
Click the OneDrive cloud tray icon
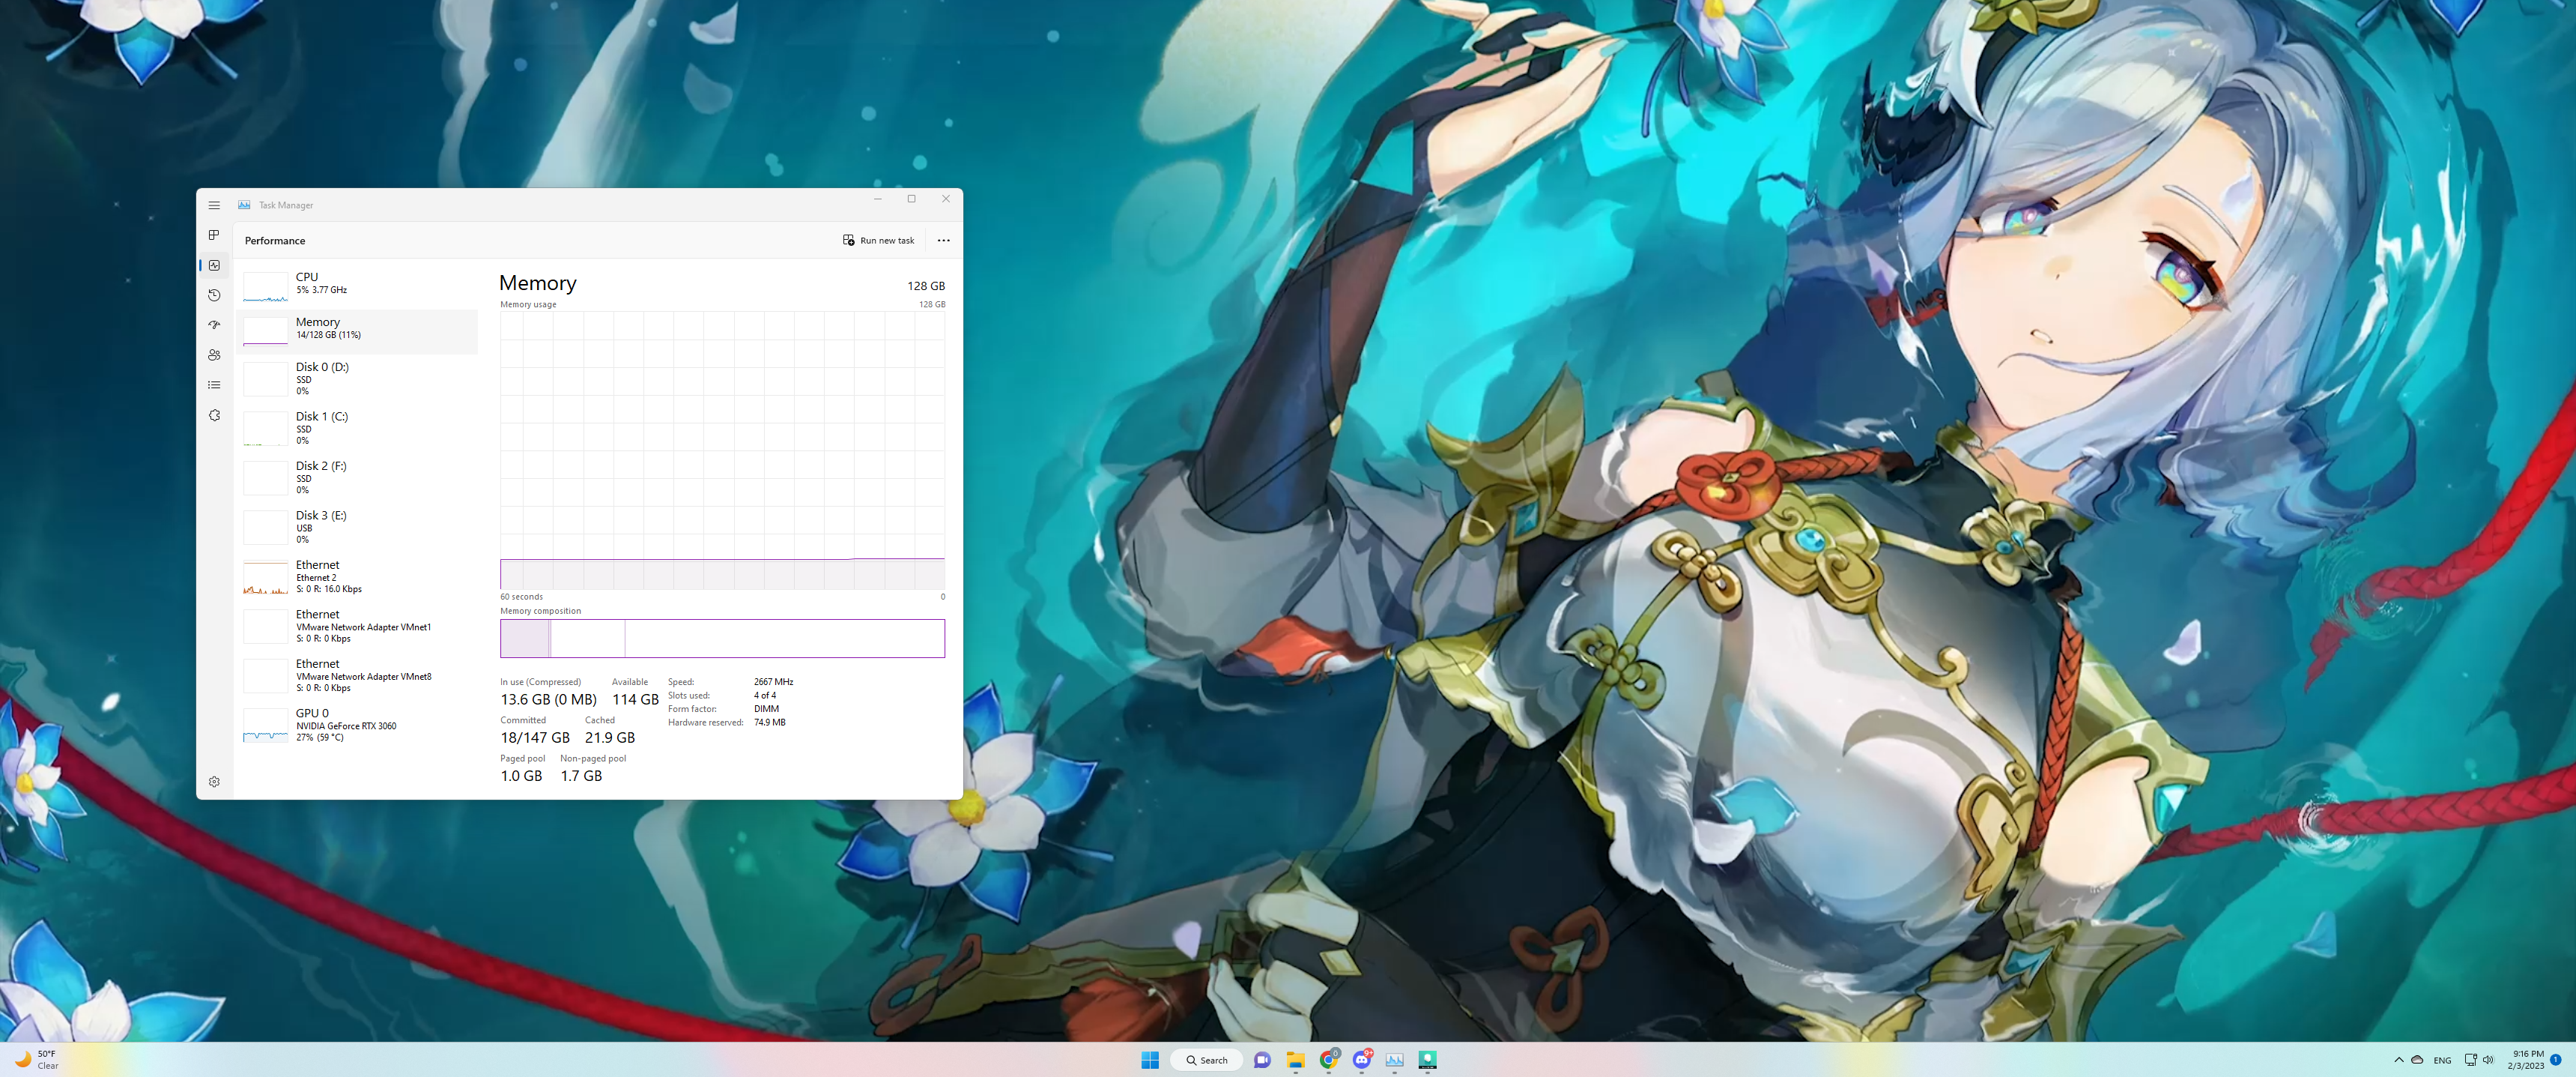click(2417, 1060)
